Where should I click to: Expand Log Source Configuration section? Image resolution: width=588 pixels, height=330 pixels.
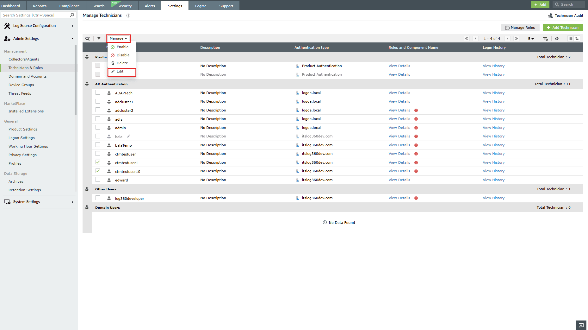pyautogui.click(x=39, y=26)
